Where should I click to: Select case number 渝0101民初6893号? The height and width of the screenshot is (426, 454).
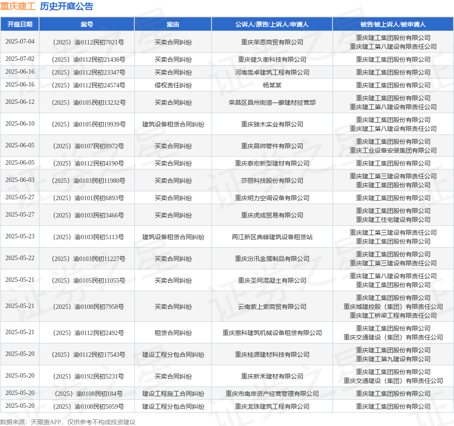click(88, 198)
